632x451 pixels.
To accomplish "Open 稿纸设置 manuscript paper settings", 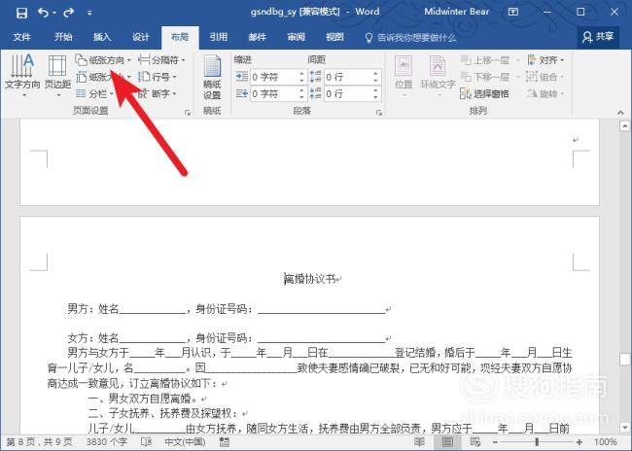I will click(212, 77).
